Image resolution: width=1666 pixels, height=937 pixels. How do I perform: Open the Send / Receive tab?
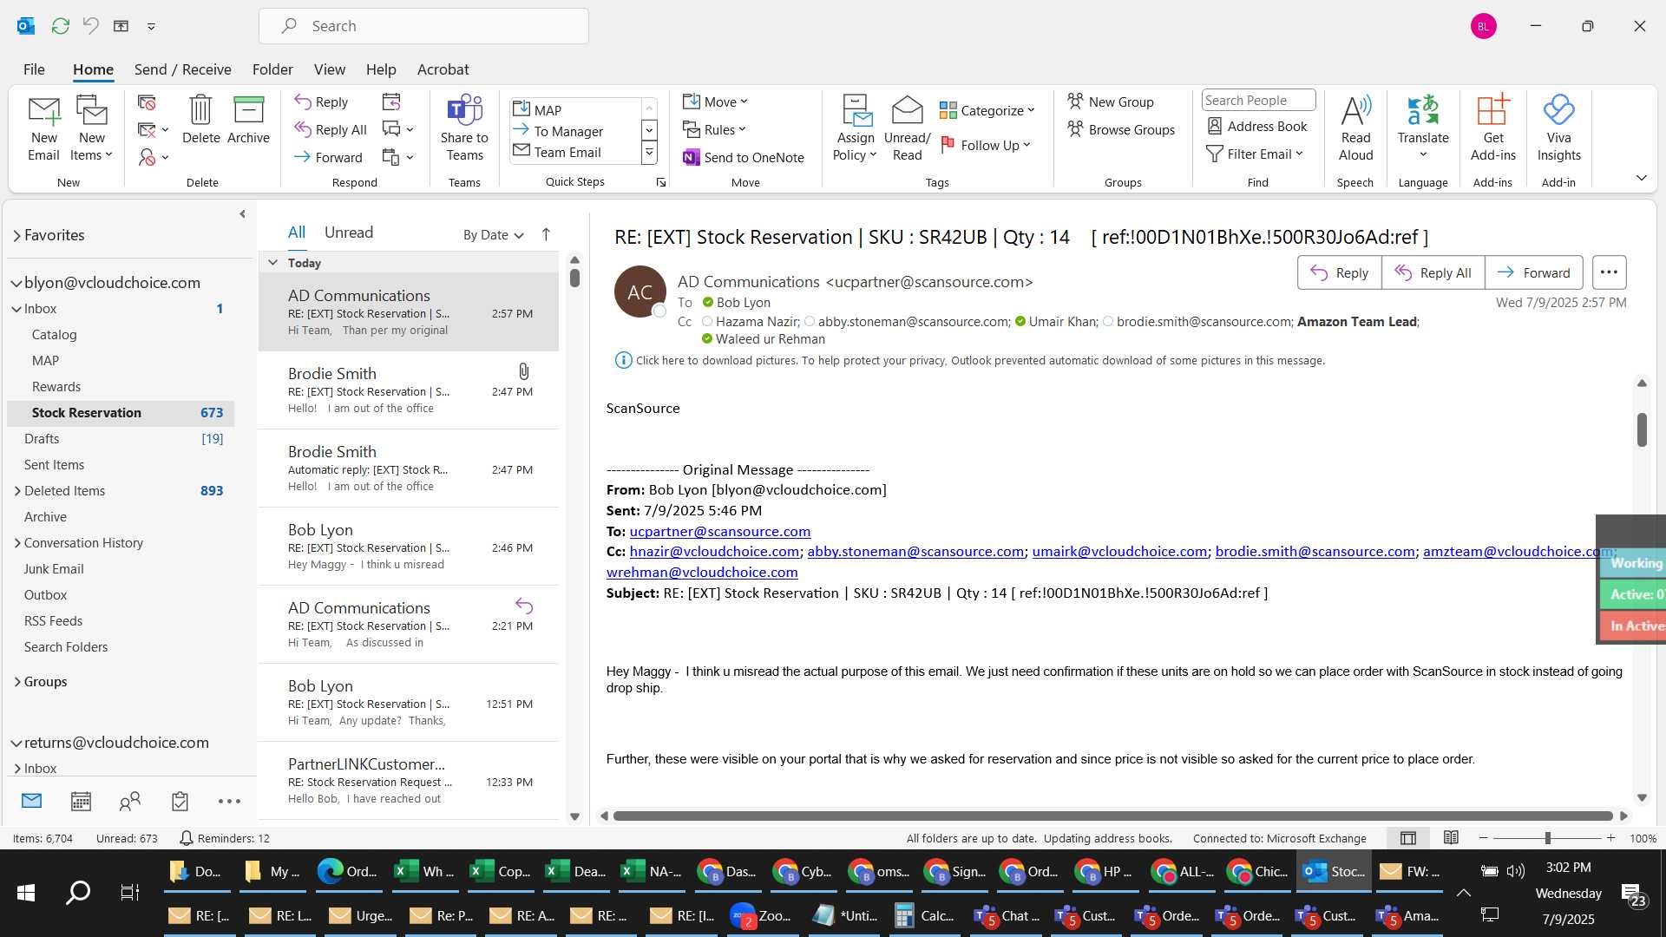pyautogui.click(x=182, y=69)
